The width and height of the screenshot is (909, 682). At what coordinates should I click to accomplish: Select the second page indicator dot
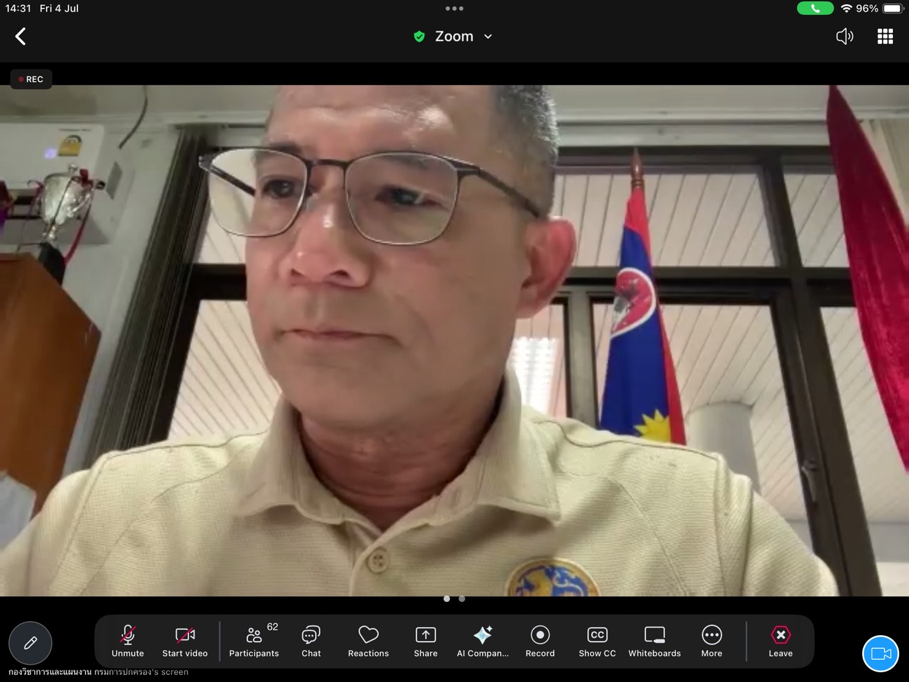tap(462, 598)
